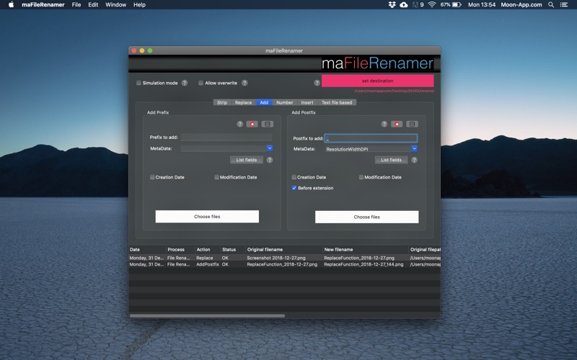577x360 pixels.
Task: Select the Add tab
Action: coord(264,102)
